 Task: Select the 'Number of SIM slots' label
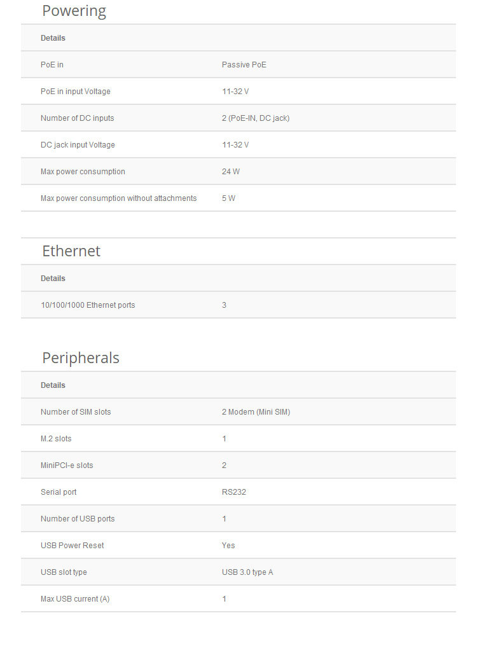click(76, 412)
